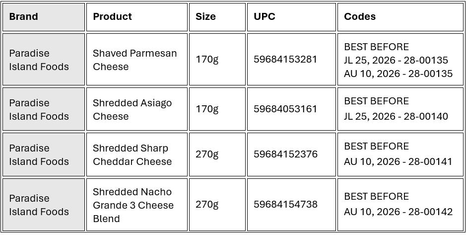Click the Shredded Sharp Cheddar Cheese cell
This screenshot has height=235, width=466.
(132, 155)
